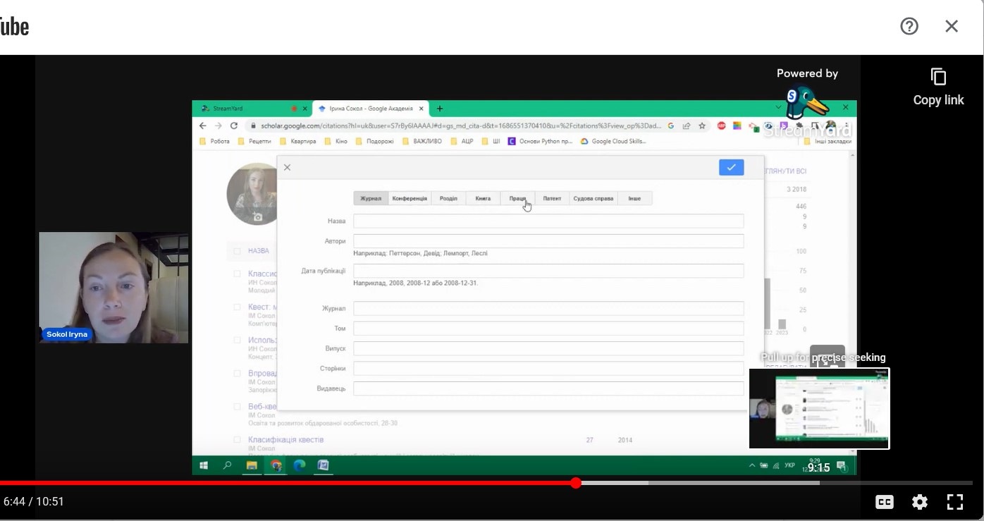Toggle closed captions with CC button
The height and width of the screenshot is (521, 984).
tap(884, 502)
